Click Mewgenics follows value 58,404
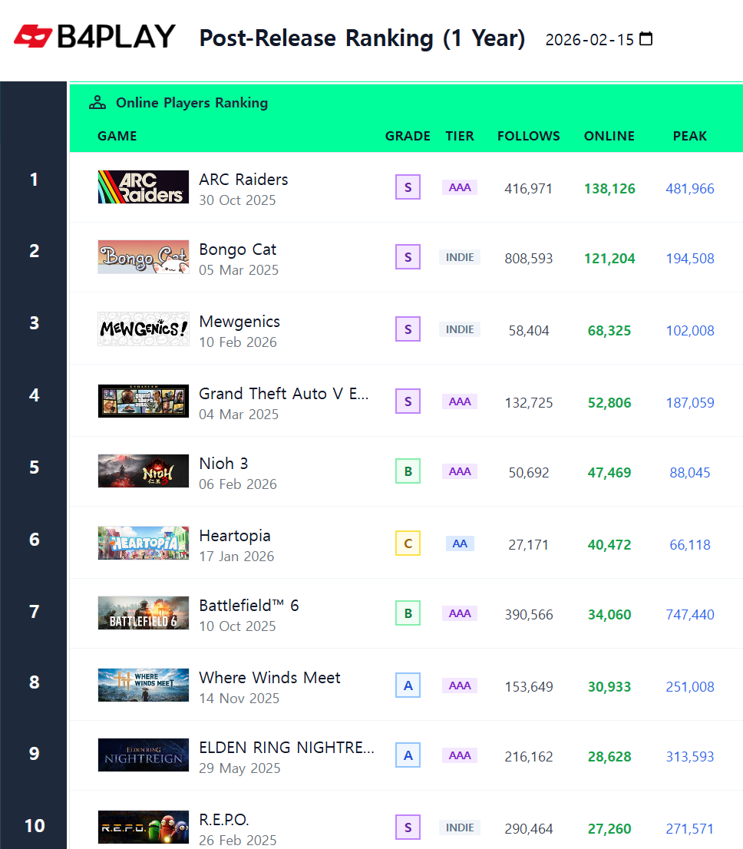Image resolution: width=743 pixels, height=849 pixels. tap(529, 330)
